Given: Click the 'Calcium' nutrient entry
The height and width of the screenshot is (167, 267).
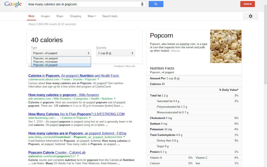Looking at the screenshot, I should [155, 163].
